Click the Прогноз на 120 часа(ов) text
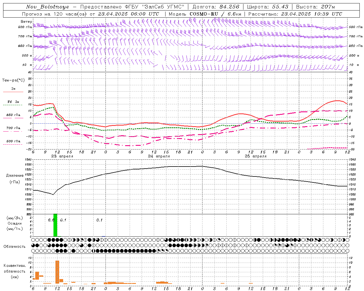364x291 pixels. click(x=55, y=14)
